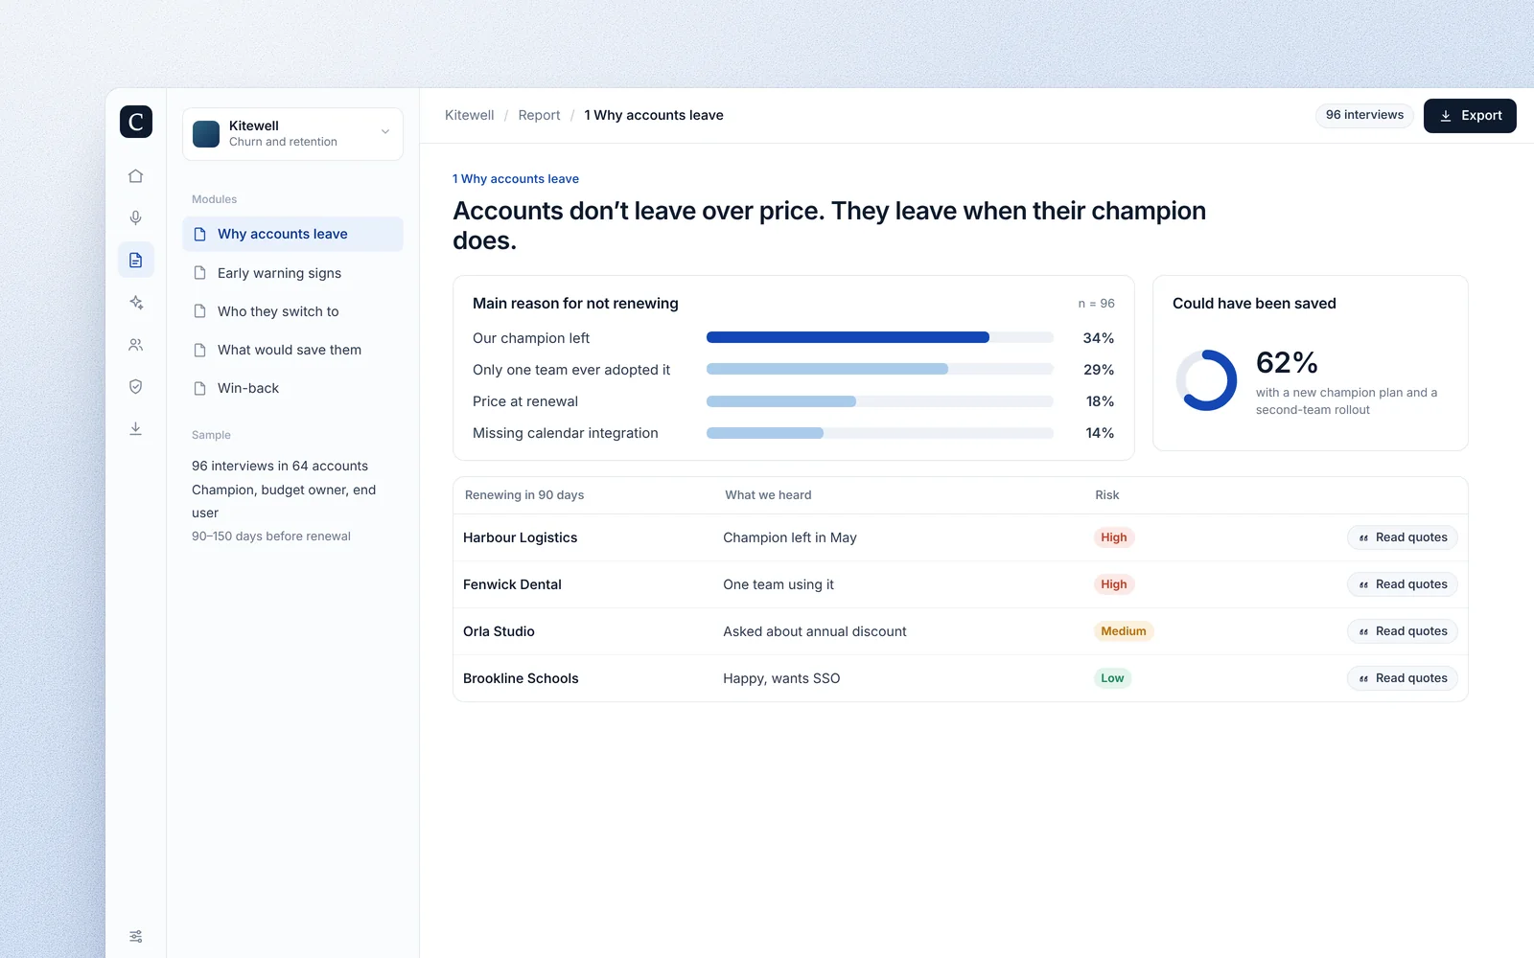This screenshot has height=958, width=1534.
Task: Click the Low risk badge for Brookline Schools
Action: coord(1112,678)
